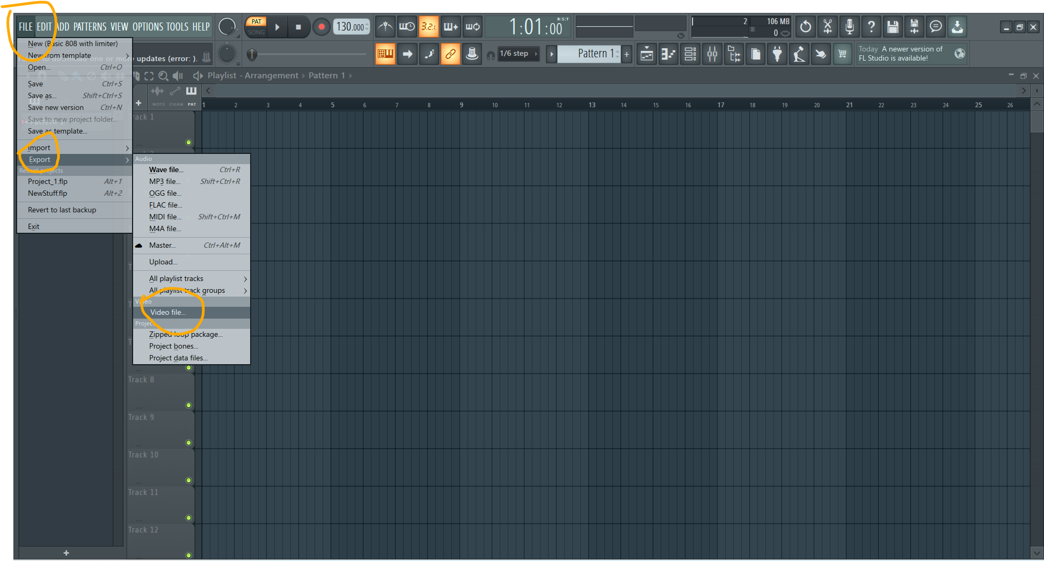Click the metronome icon
The width and height of the screenshot is (1044, 561).
point(385,26)
